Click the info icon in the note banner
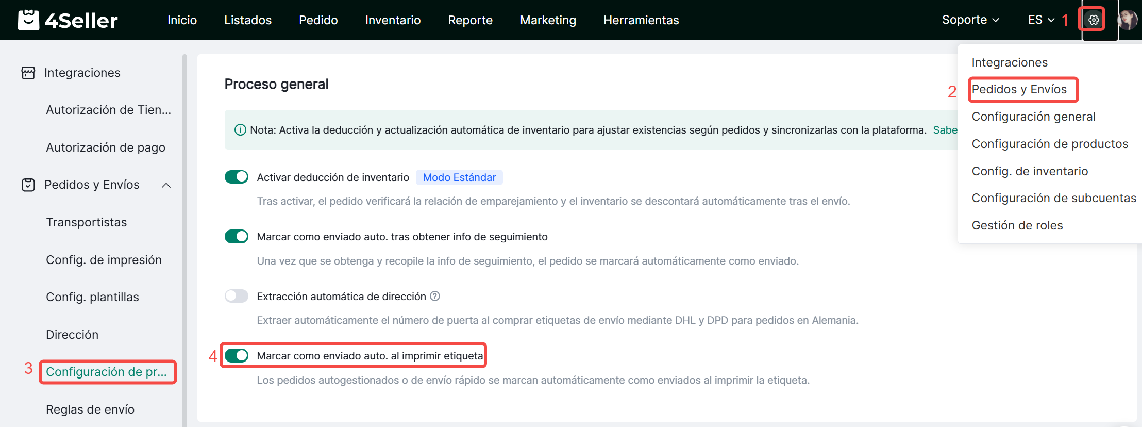The height and width of the screenshot is (427, 1142). 240,130
